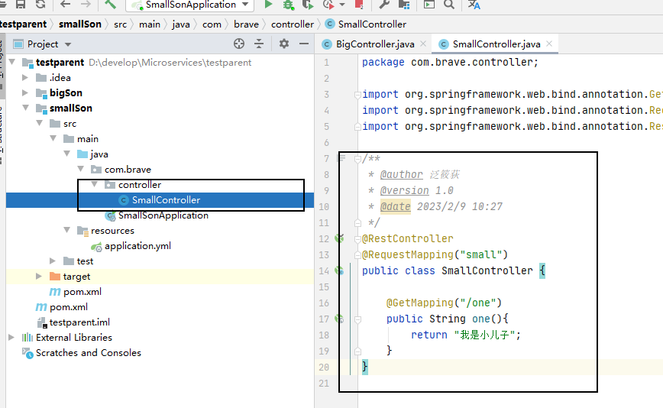663x408 pixels.
Task: Expand the target folder
Action: click(39, 277)
